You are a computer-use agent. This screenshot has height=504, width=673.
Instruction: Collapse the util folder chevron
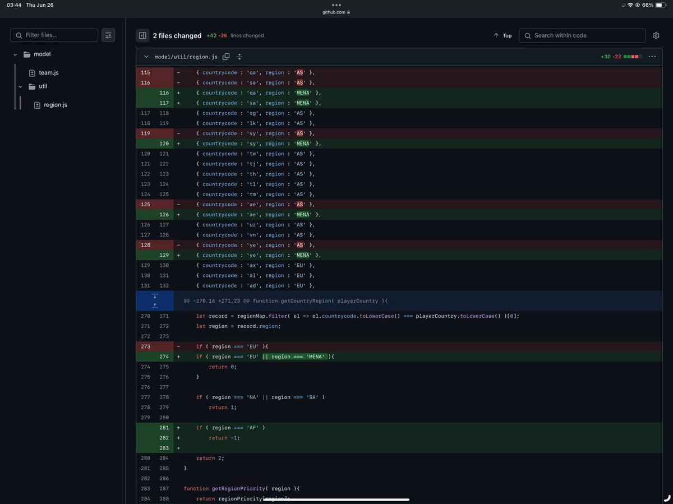(20, 86)
